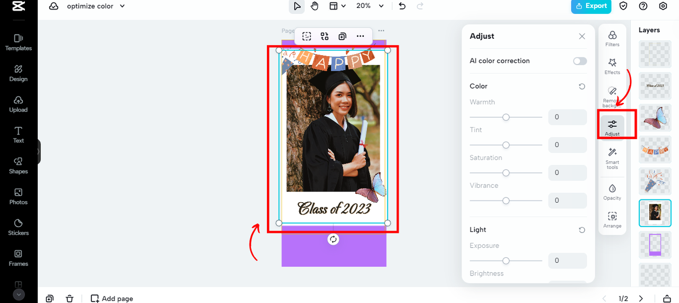The width and height of the screenshot is (679, 303).
Task: Duplicate page icon in bottom bar
Action: [x=49, y=298]
